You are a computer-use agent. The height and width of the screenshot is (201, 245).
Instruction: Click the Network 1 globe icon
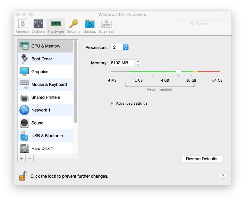coord(24,110)
